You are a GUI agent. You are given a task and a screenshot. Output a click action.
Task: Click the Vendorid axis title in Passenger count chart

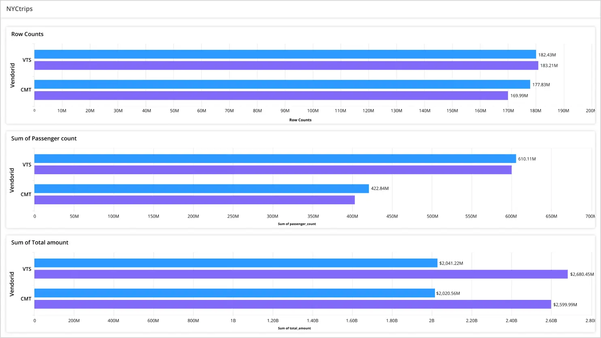[x=12, y=180]
